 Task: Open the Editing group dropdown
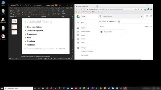tap(58, 12)
